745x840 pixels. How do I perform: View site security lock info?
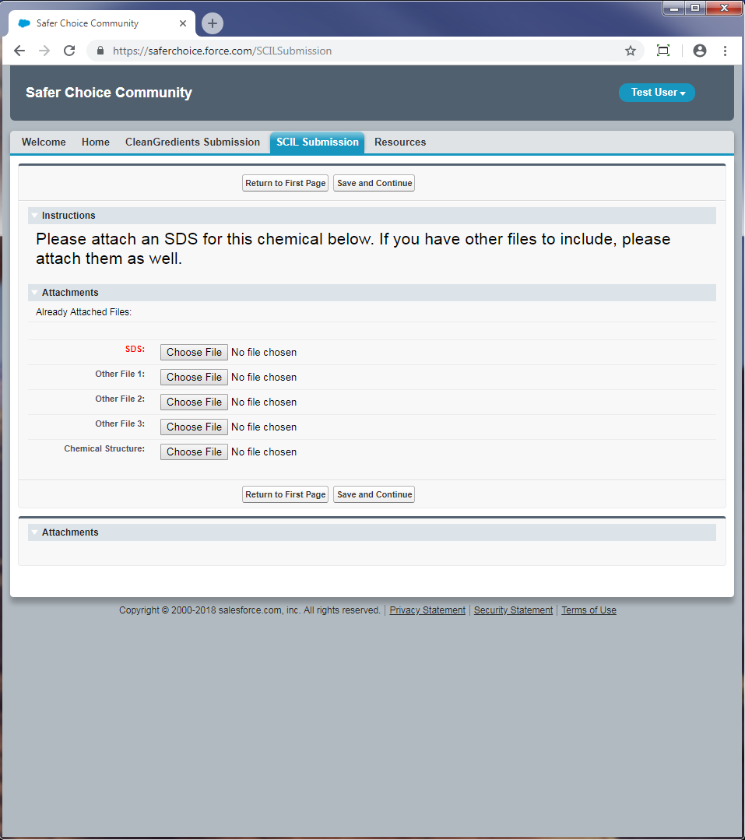pos(100,51)
